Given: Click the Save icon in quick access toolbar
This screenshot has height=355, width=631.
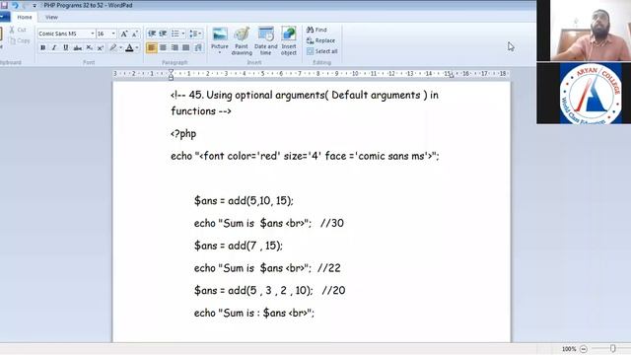Looking at the screenshot, I should pos(4,5).
